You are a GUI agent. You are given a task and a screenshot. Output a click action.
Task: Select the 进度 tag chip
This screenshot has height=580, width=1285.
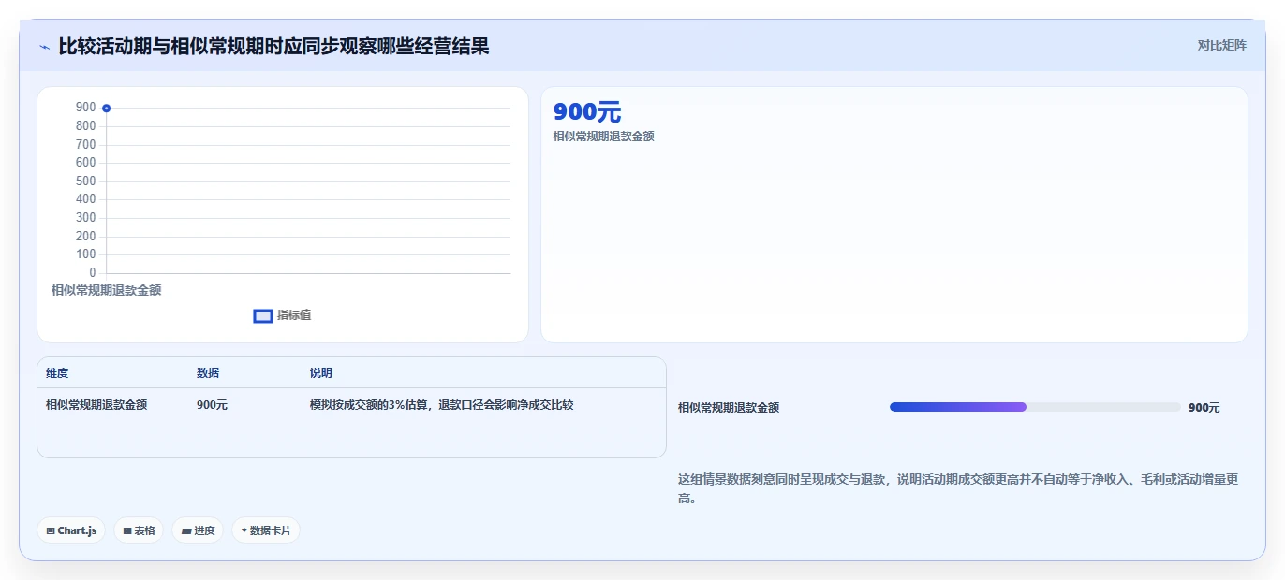[x=198, y=530]
